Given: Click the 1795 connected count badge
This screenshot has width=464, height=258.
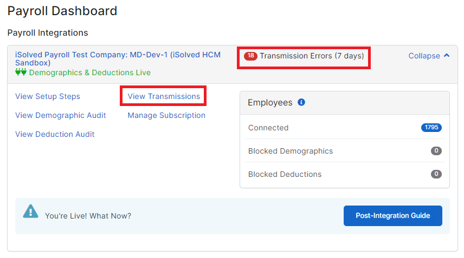Looking at the screenshot, I should tap(431, 128).
